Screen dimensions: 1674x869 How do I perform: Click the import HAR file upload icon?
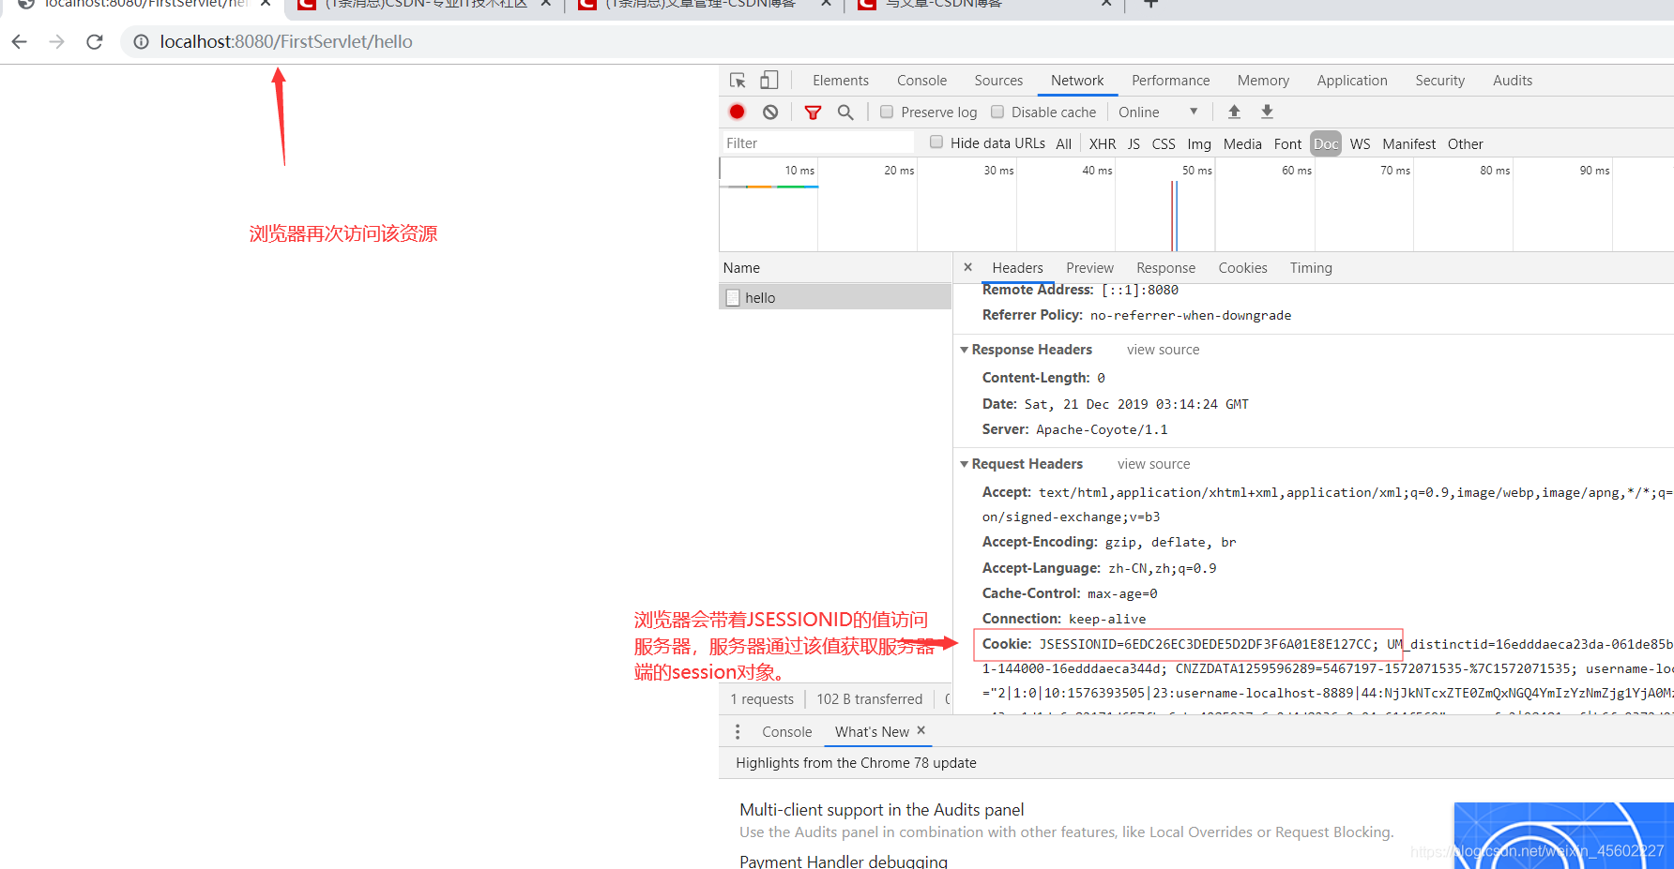pyautogui.click(x=1234, y=112)
